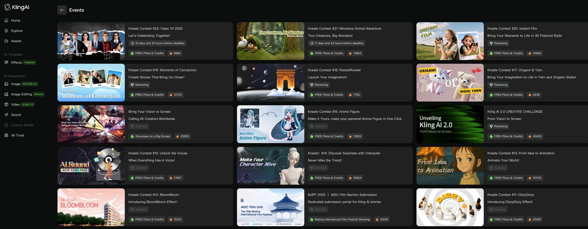Click the AI Sound Now Available thumbnail

click(x=91, y=166)
